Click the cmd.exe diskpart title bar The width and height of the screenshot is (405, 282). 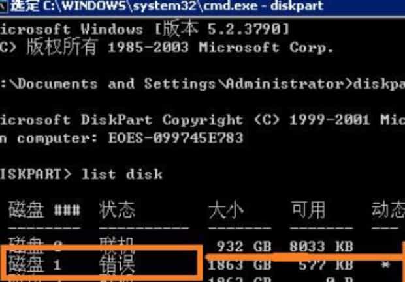point(202,7)
